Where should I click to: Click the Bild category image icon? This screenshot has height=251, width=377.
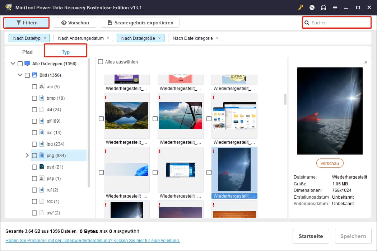click(x=34, y=75)
